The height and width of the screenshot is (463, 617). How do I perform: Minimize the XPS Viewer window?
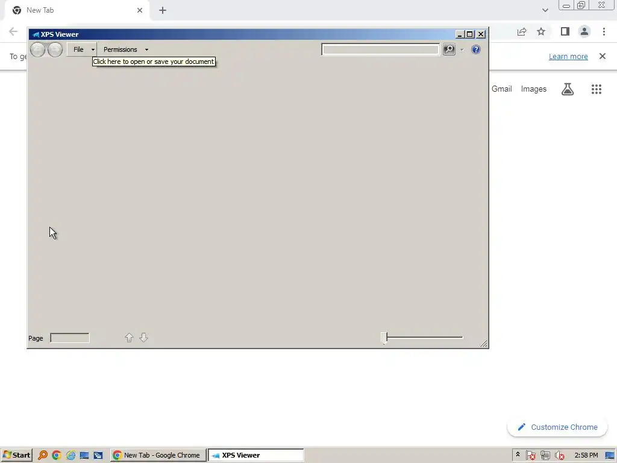(459, 34)
